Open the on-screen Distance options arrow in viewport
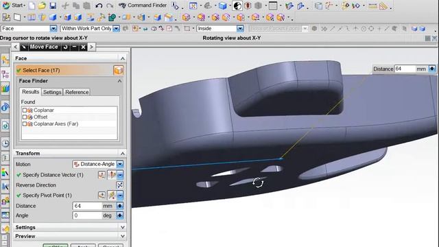The image size is (439, 247). 432,69
